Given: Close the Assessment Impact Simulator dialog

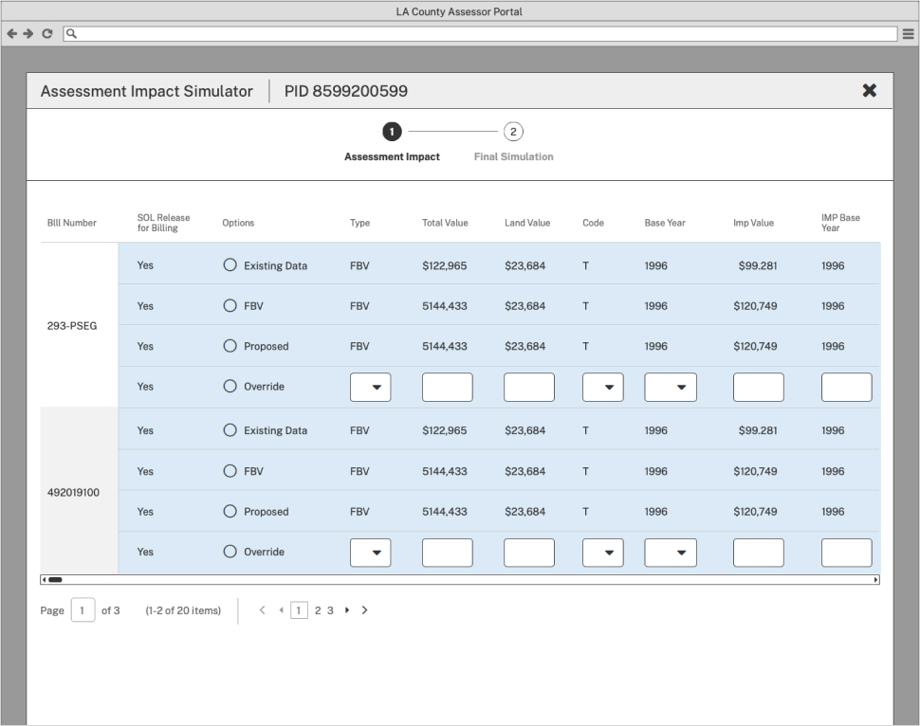Looking at the screenshot, I should pos(869,91).
